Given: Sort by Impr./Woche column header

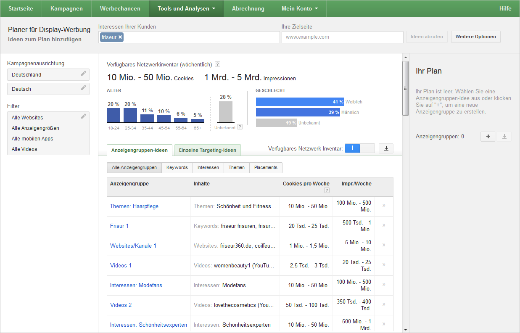Looking at the screenshot, I should (356, 184).
